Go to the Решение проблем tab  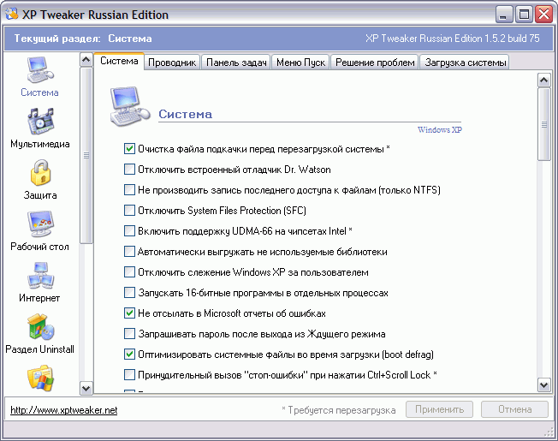(375, 63)
